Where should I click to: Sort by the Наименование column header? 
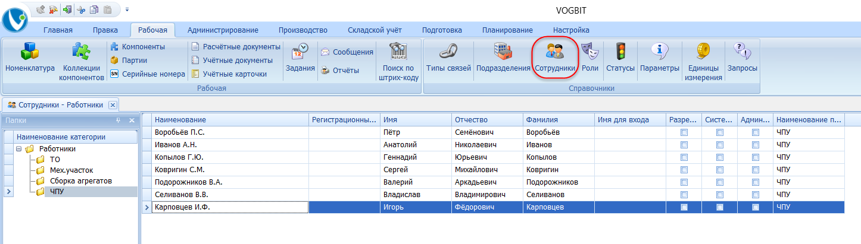[x=230, y=119]
